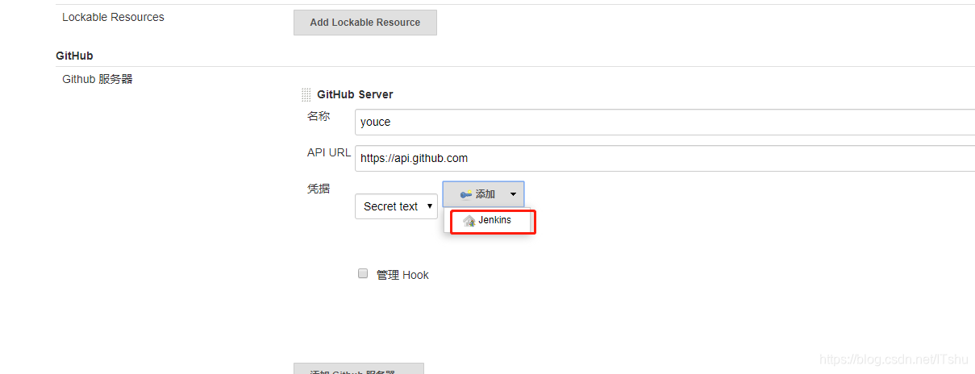Image resolution: width=975 pixels, height=374 pixels.
Task: Expand the 添加 button dropdown arrow
Action: click(x=513, y=194)
